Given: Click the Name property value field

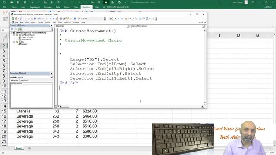Looking at the screenshot, I should tap(34, 84).
